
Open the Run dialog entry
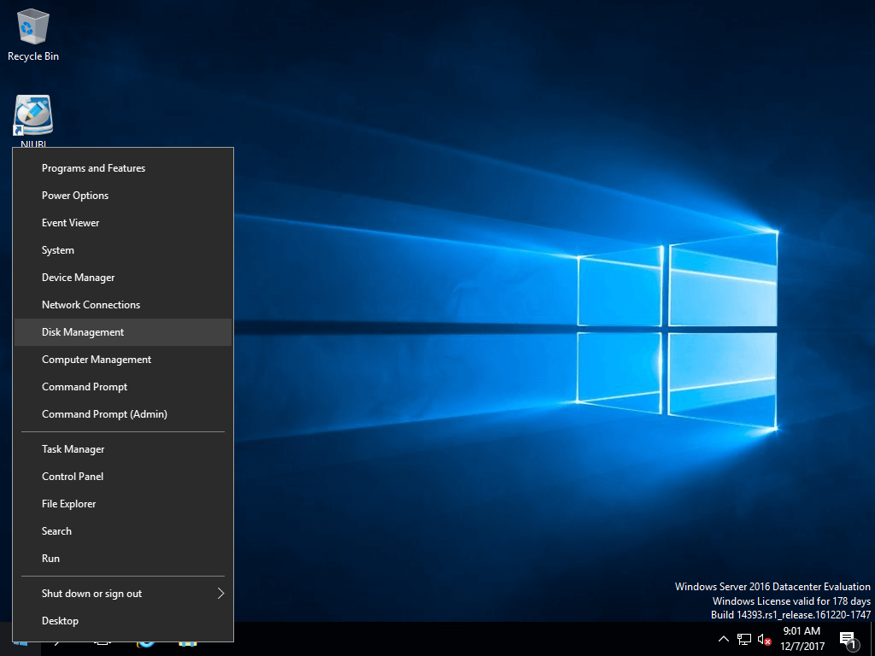[123, 559]
